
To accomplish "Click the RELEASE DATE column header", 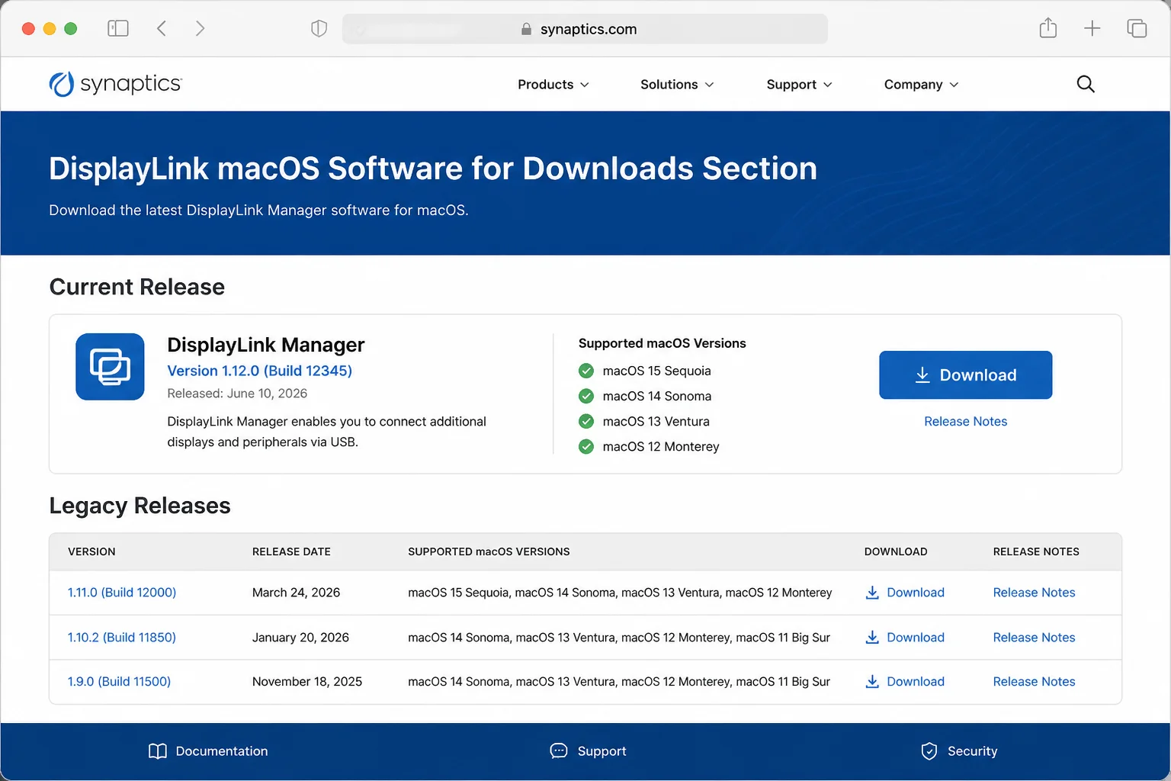I will (291, 552).
